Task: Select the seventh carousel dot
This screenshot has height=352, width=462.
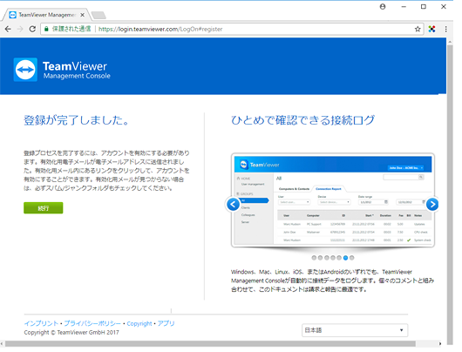Action: coord(352,258)
